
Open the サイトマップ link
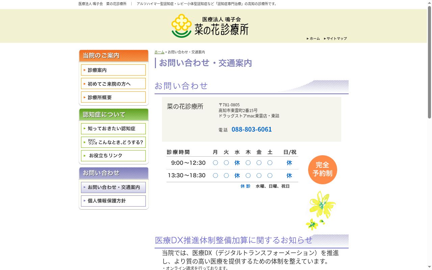coord(335,38)
